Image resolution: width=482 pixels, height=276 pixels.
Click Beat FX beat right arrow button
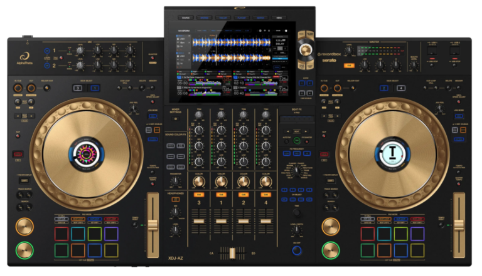(306, 131)
